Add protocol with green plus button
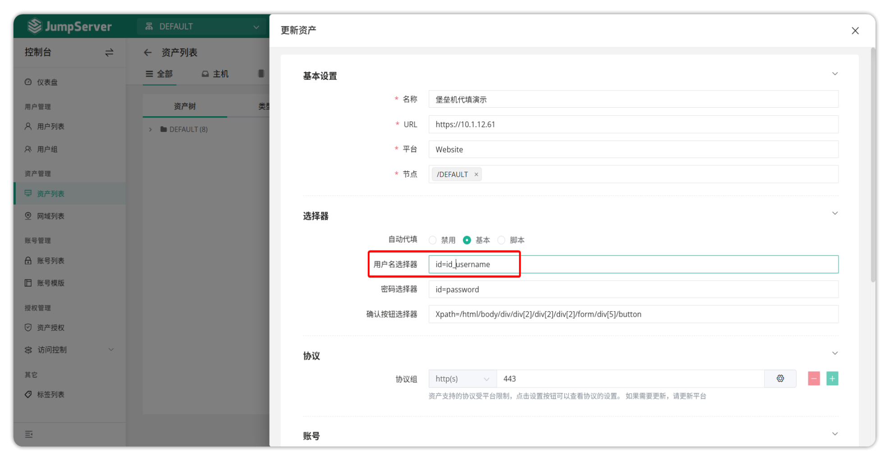Screen dimensions: 889x456 coord(832,379)
